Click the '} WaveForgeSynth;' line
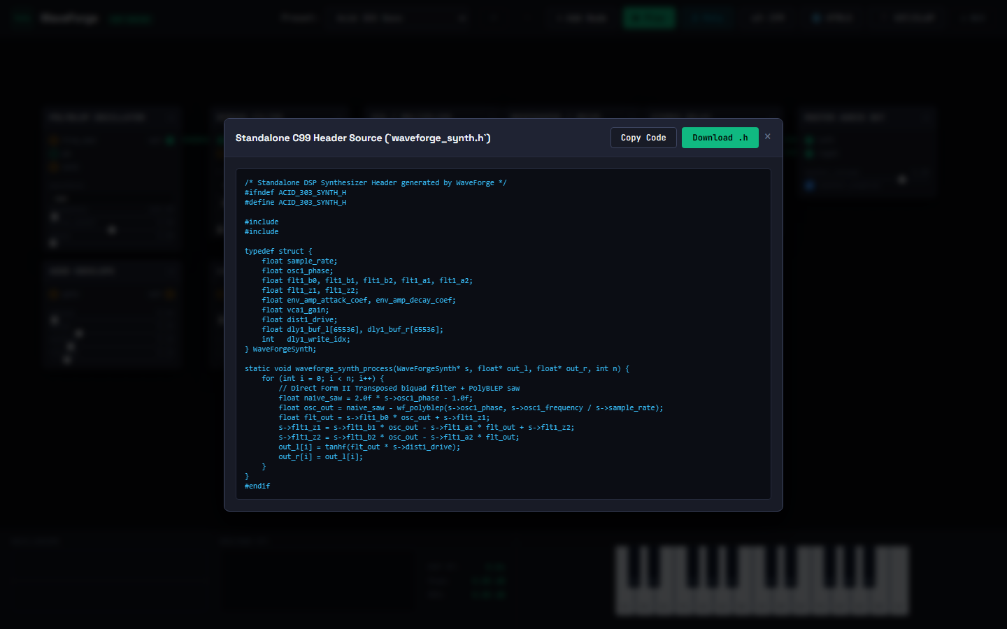Image resolution: width=1007 pixels, height=629 pixels. pos(280,349)
